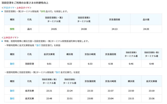
Task: Select the 羽田空港 destination cell
Action: click(x=29, y=64)
